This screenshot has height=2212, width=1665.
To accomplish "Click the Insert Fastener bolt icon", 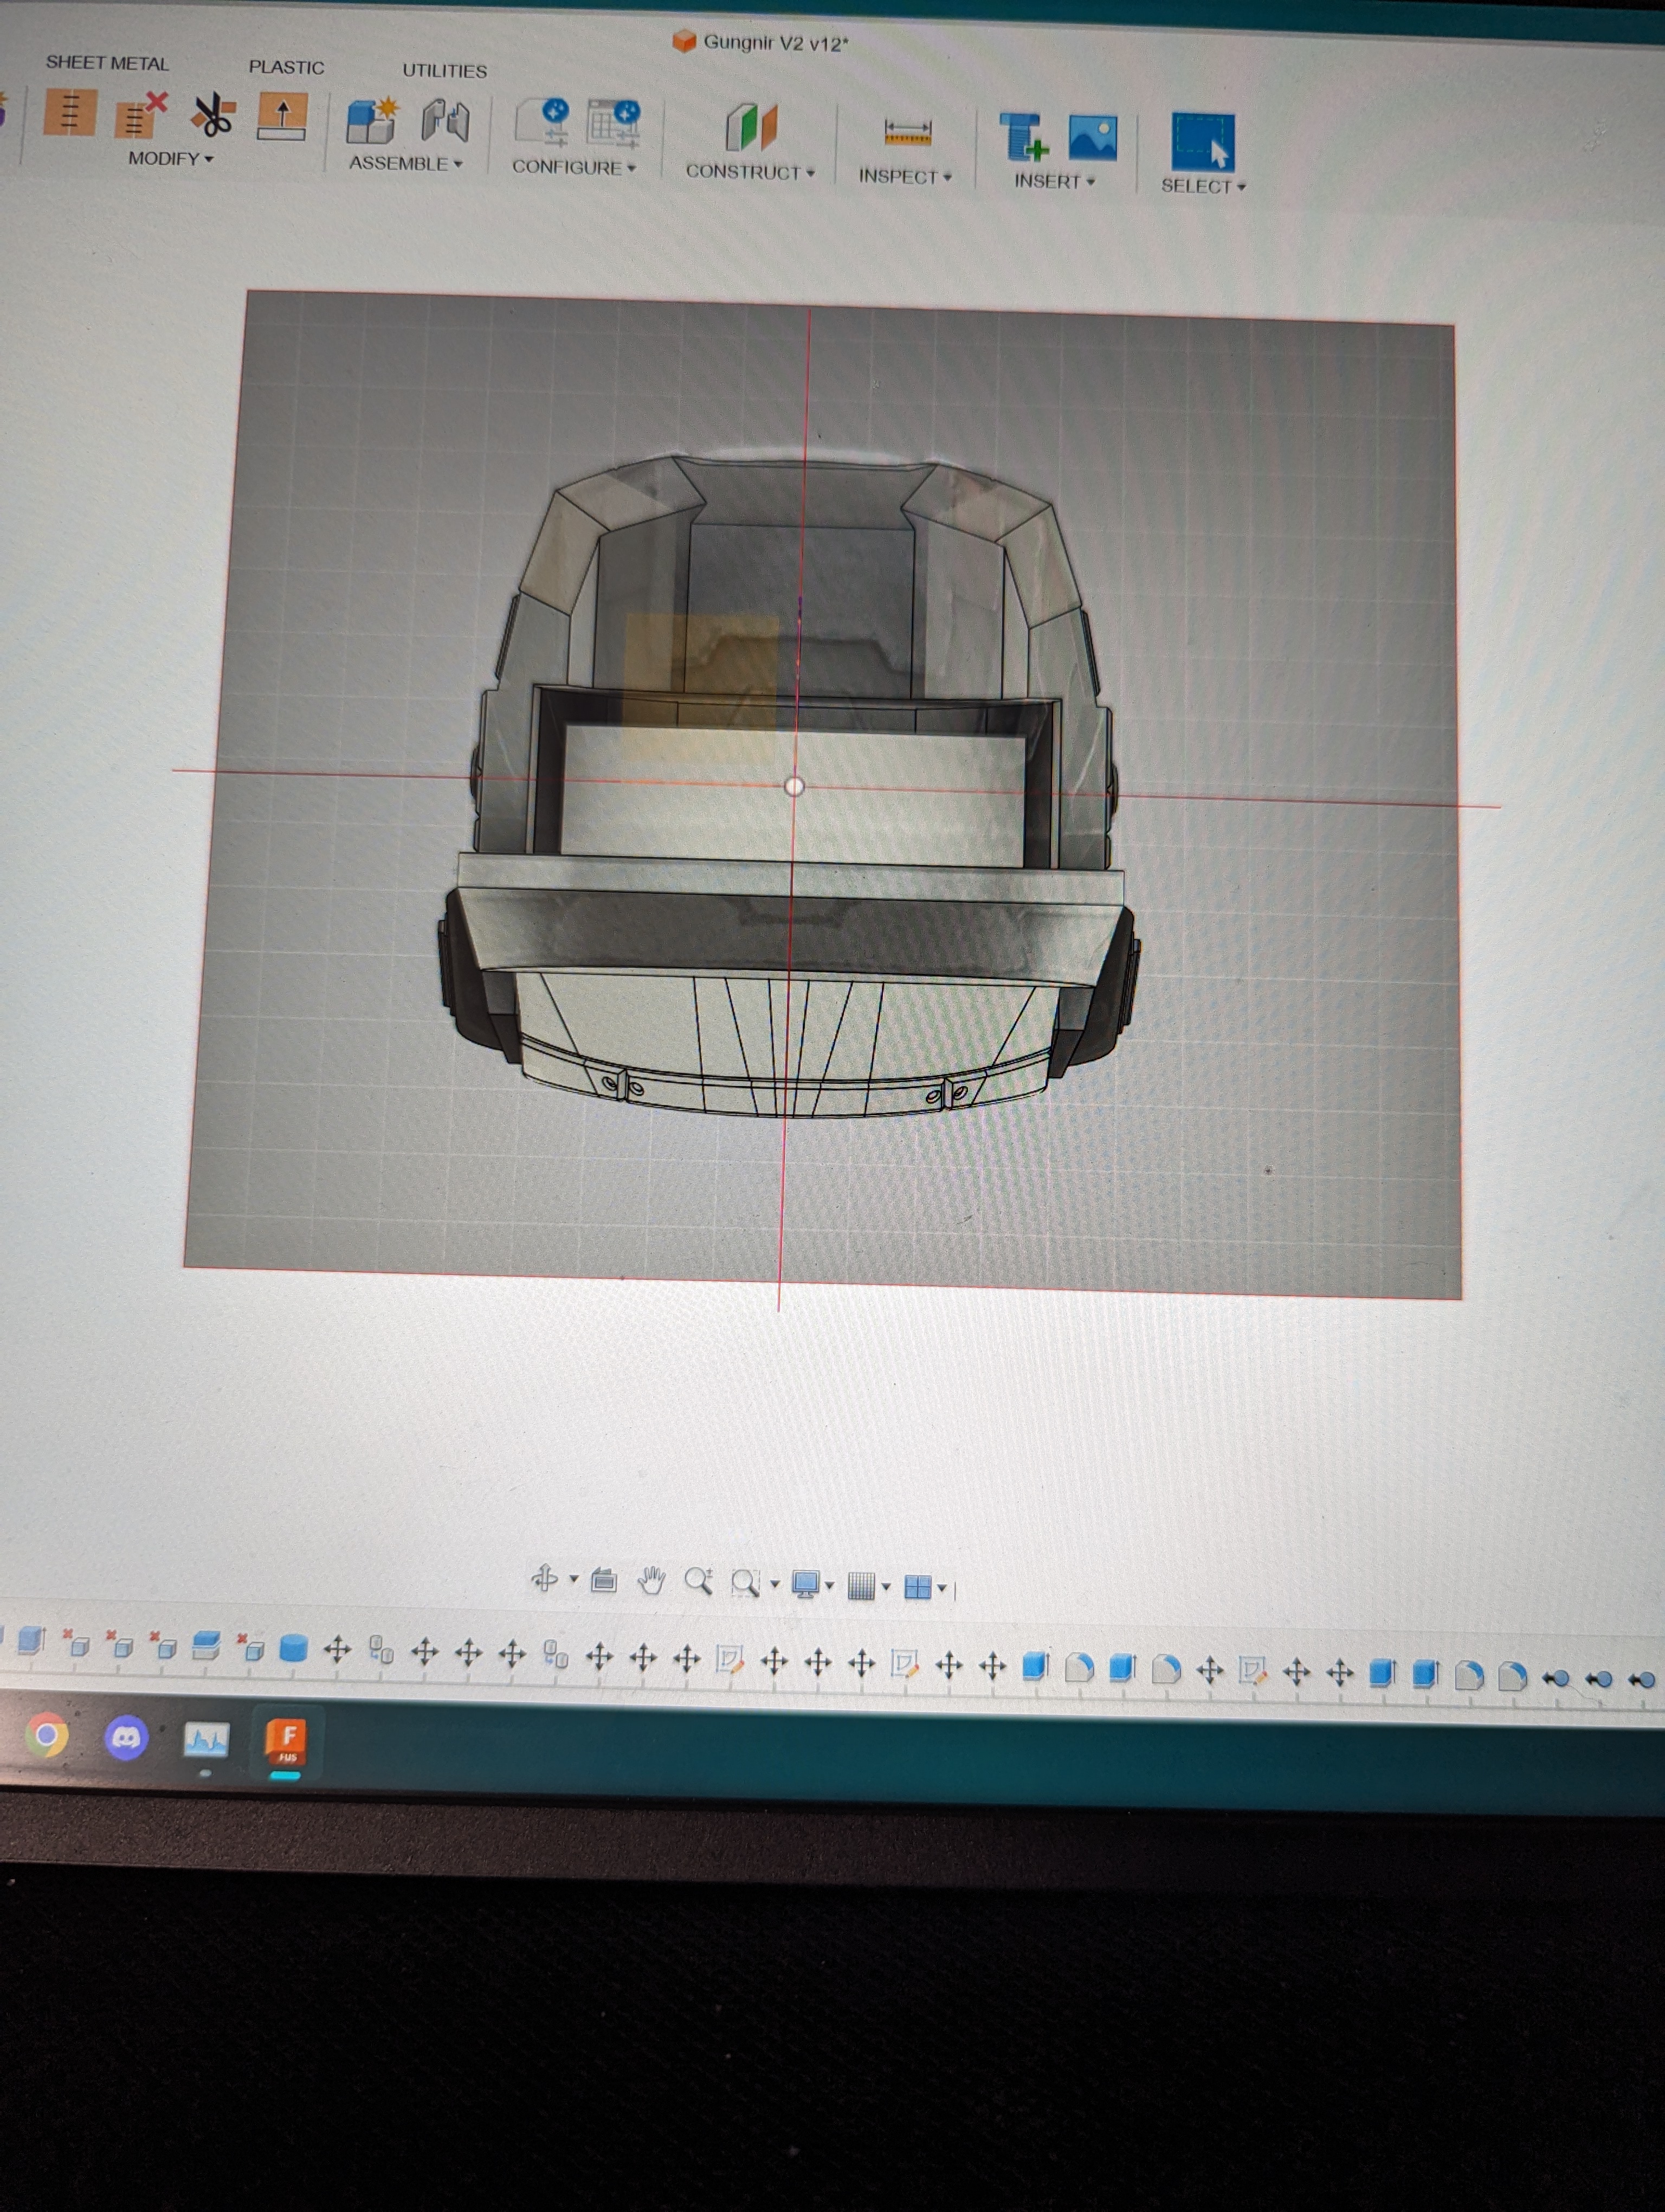I will pyautogui.click(x=1022, y=135).
